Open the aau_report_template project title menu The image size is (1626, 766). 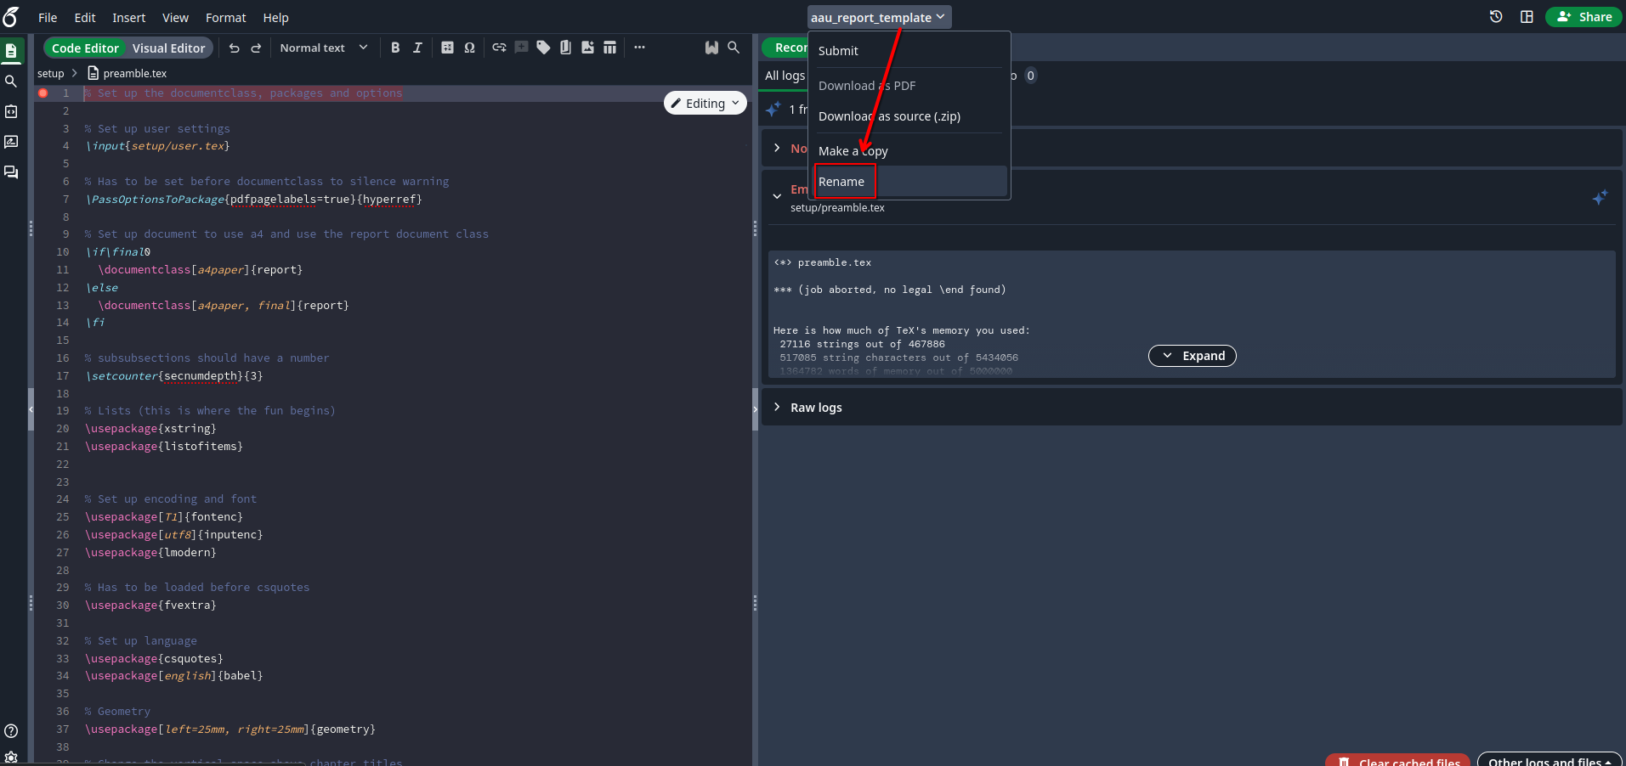878,17
